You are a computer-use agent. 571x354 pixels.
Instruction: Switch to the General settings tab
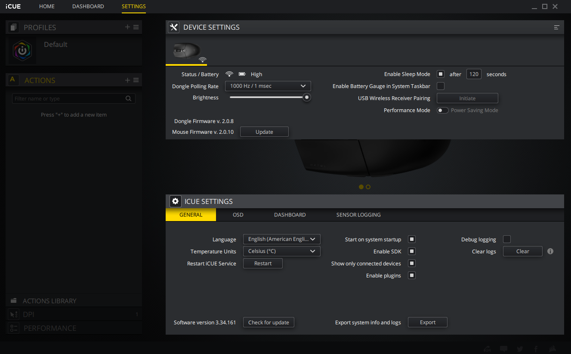pos(191,215)
